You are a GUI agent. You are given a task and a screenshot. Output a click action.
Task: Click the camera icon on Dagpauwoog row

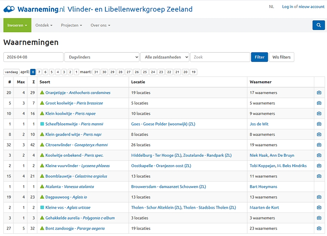[x=319, y=197]
